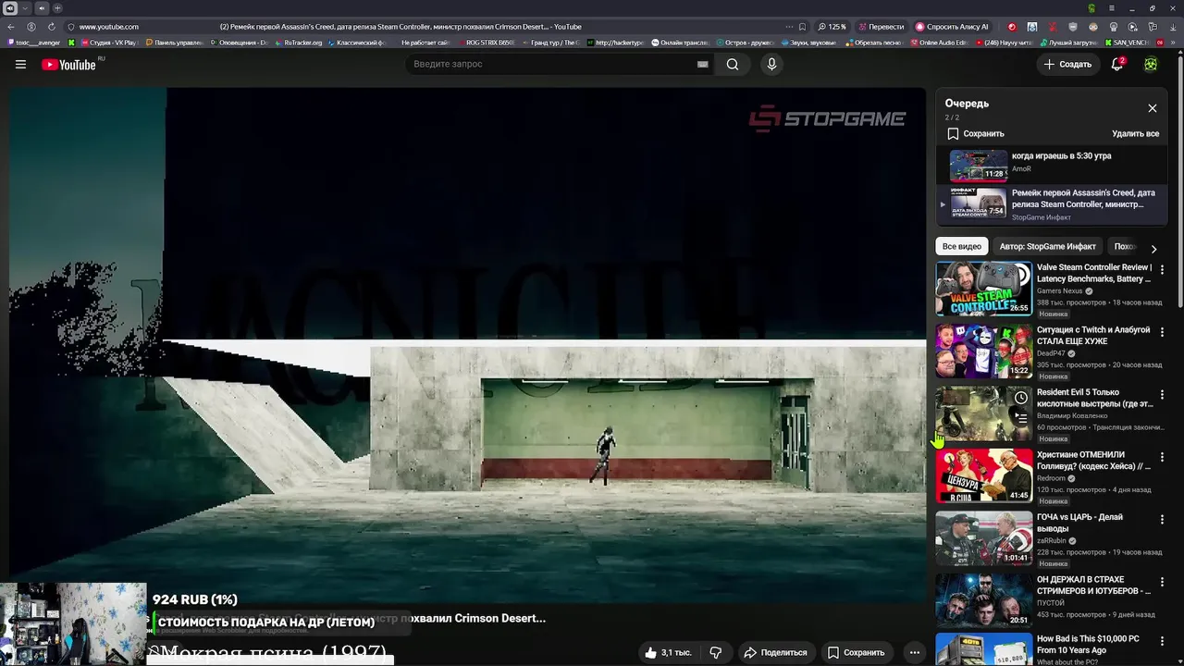Viewport: 1184px width, 666px height.
Task: Open Valve Steam Controller Review thumbnail
Action: [x=983, y=289]
